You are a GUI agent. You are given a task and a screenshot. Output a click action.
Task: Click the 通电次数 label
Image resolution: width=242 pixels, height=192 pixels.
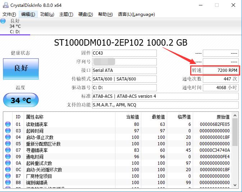click(x=192, y=79)
